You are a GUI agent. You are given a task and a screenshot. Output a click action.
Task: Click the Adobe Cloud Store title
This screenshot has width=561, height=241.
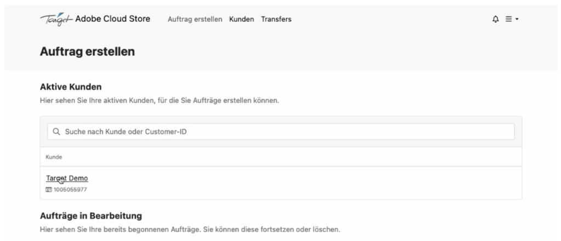[112, 19]
